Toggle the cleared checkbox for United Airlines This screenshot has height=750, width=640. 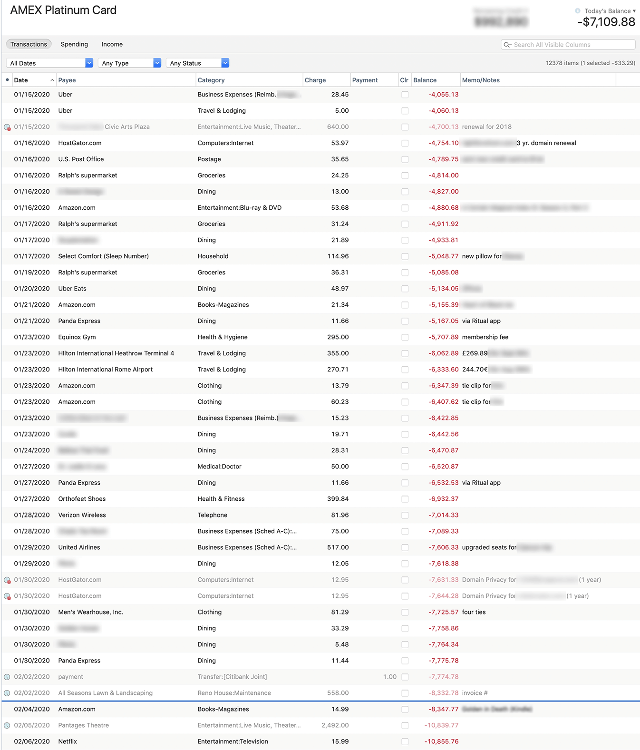pos(405,547)
